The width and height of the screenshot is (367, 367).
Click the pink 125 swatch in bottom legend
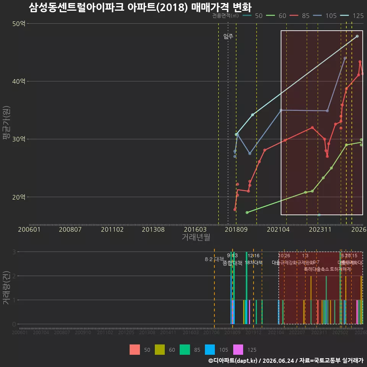(238, 349)
